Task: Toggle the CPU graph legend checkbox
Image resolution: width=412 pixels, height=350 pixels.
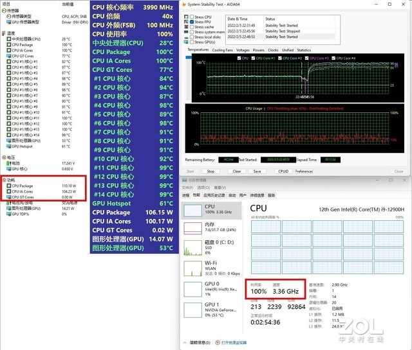Action: [x=239, y=58]
